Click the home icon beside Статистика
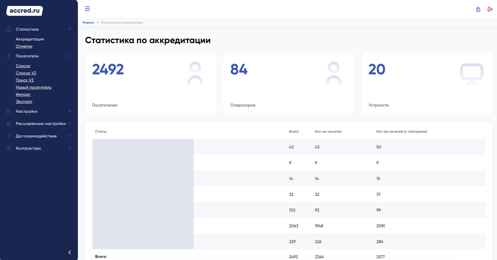This screenshot has height=260, width=497. point(9,29)
